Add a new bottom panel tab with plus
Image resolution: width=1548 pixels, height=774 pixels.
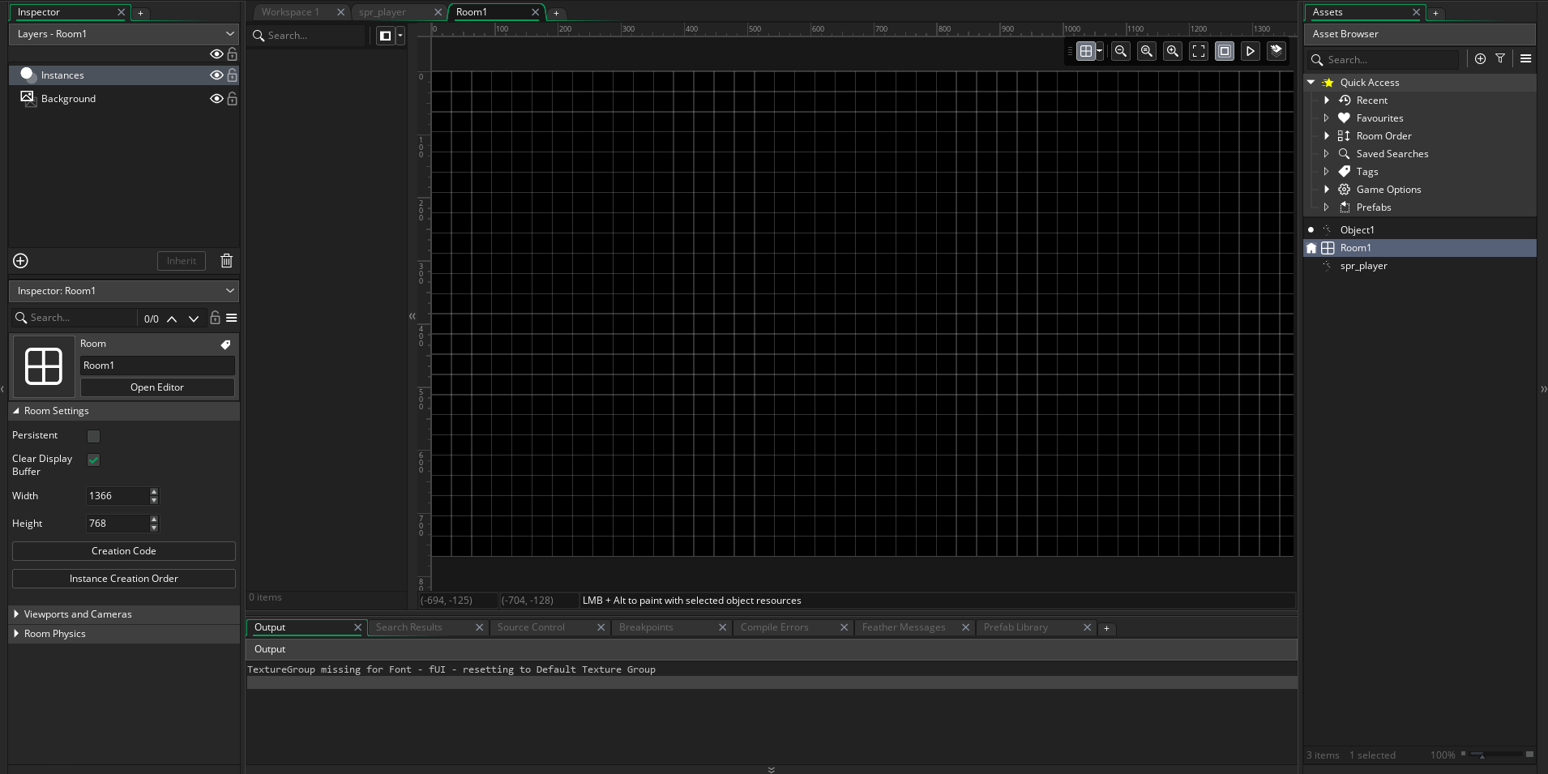[1106, 628]
